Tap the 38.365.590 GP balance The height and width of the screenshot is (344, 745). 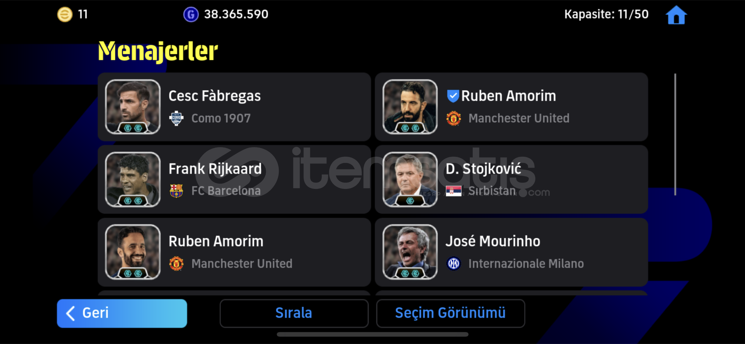[x=236, y=14]
